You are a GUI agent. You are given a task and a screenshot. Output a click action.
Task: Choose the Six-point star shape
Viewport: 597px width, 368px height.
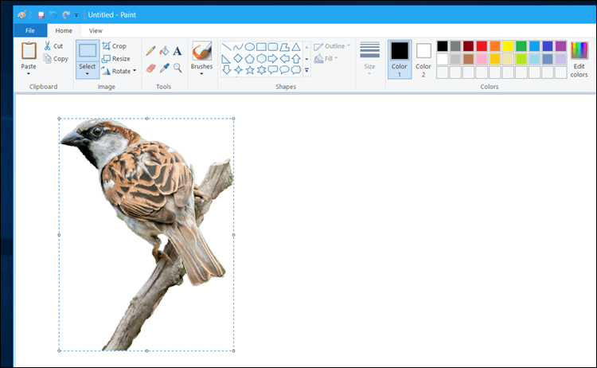[x=261, y=70]
